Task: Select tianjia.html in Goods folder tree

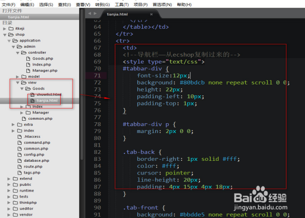Action: point(47,101)
